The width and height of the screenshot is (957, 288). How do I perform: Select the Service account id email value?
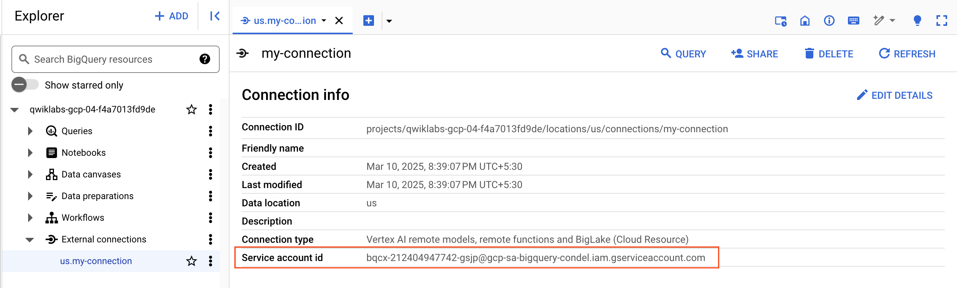pos(536,258)
